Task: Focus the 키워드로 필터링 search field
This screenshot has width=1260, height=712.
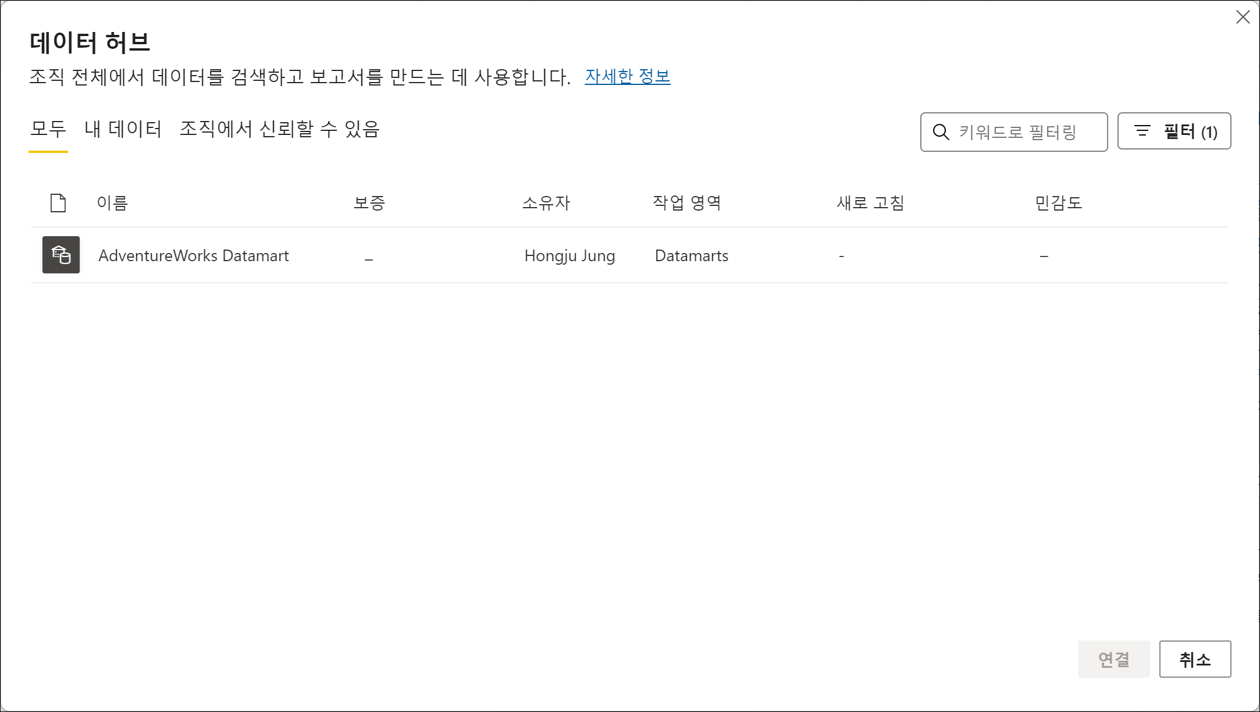Action: pyautogui.click(x=1024, y=132)
